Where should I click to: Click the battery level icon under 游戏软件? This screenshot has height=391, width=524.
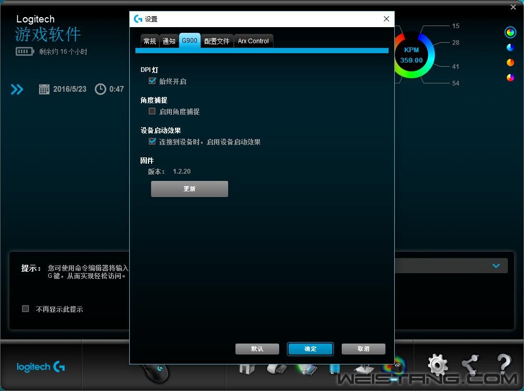tap(24, 52)
